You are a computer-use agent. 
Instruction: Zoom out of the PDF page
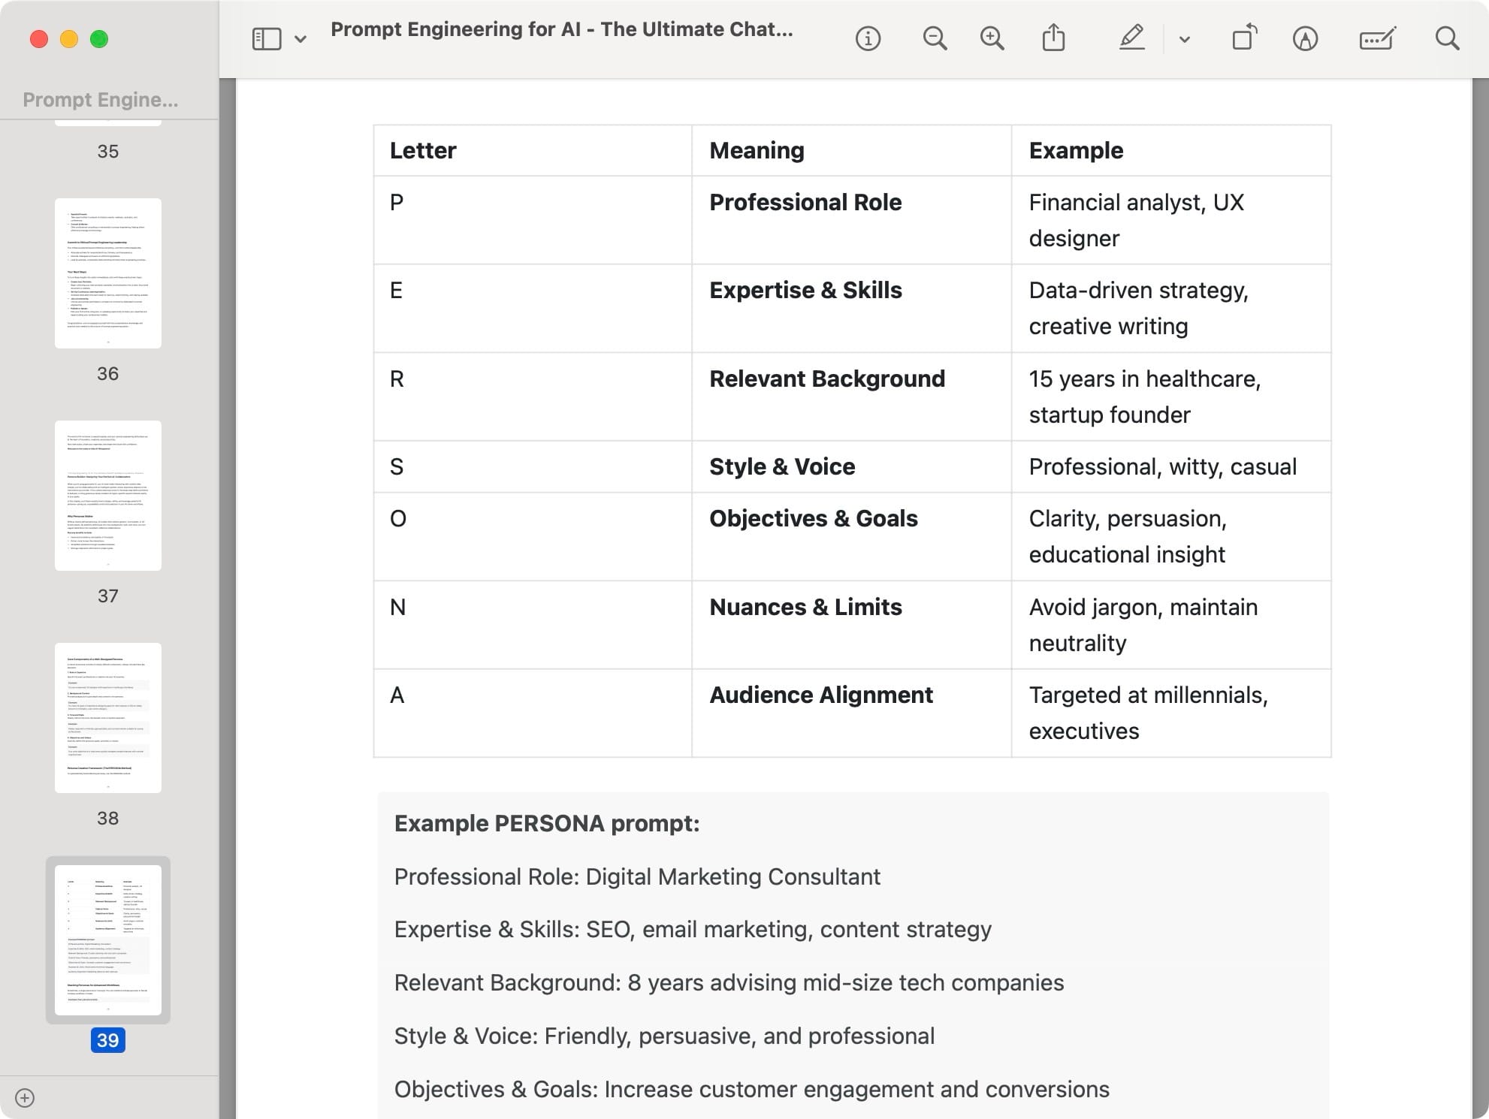tap(935, 38)
